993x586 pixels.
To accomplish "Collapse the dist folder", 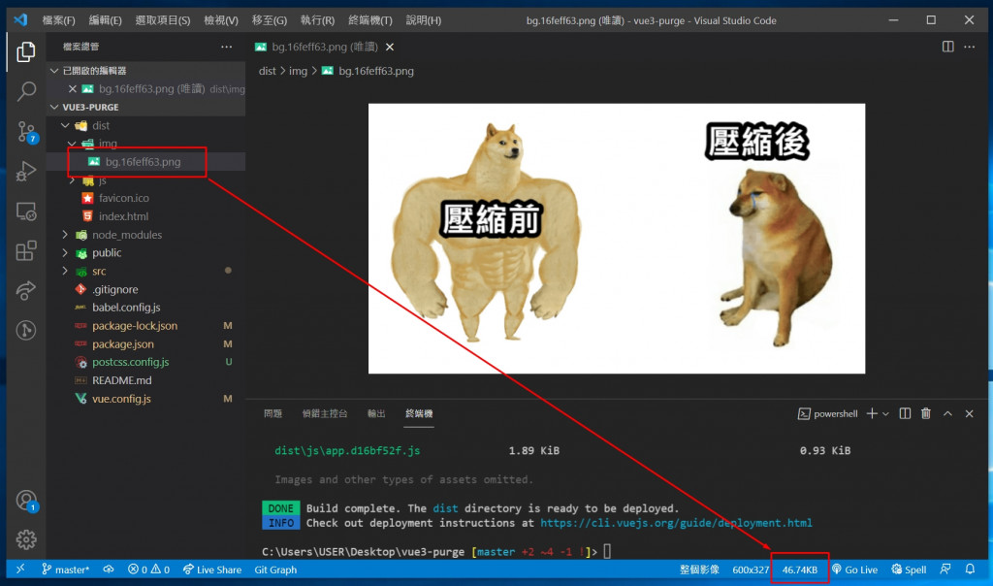I will 65,125.
